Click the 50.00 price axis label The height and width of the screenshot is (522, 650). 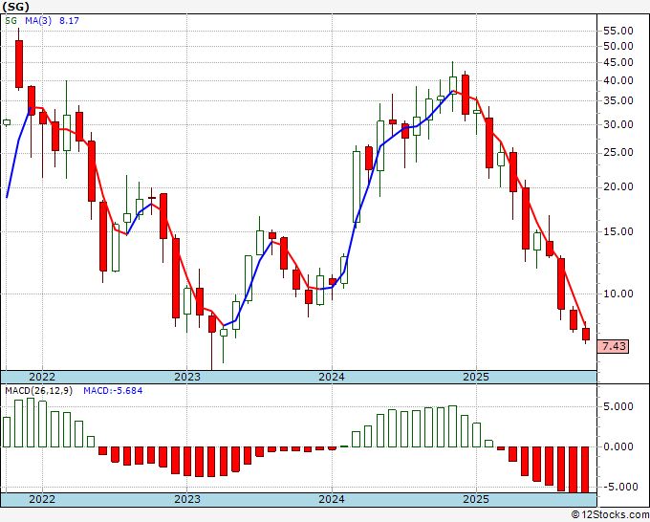pos(618,46)
